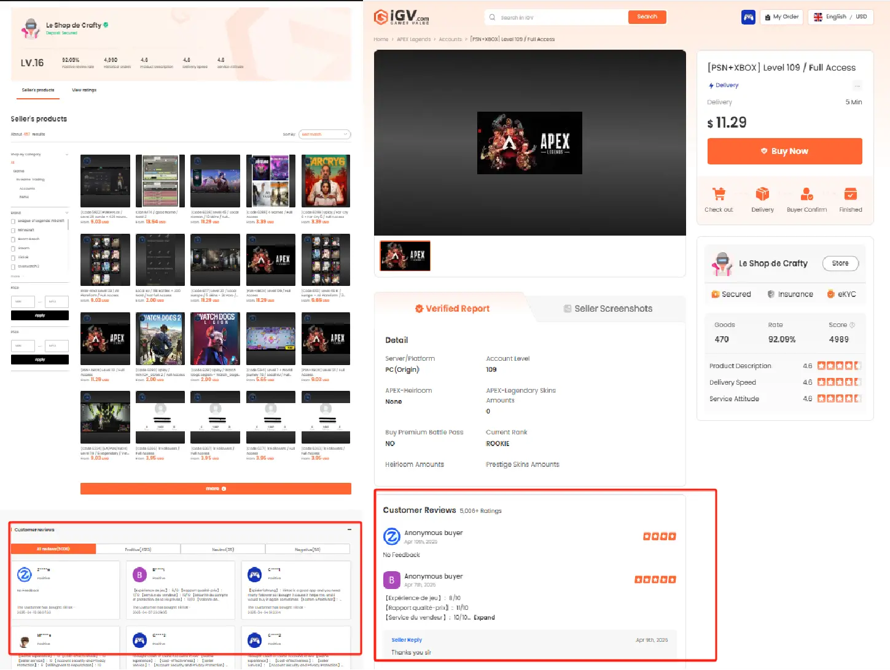Screen dimensions: 890x670
Task: Collapse the Brand filter section
Action: 66,213
